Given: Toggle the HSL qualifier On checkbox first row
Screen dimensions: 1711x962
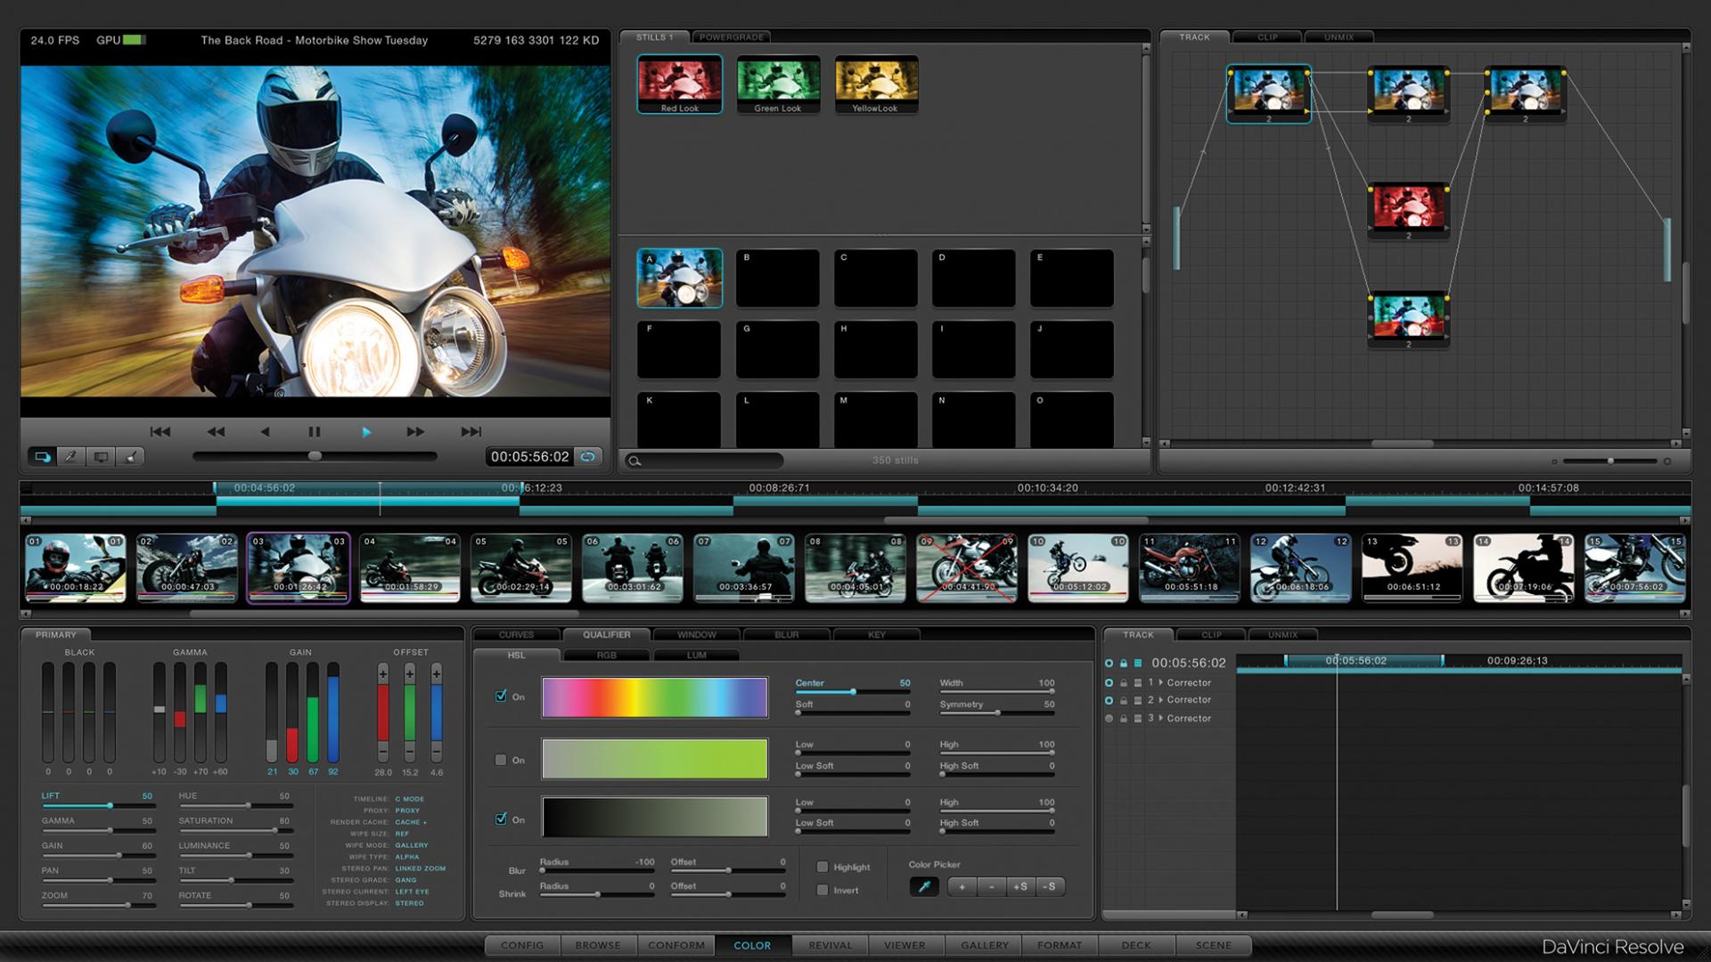Looking at the screenshot, I should pos(497,696).
